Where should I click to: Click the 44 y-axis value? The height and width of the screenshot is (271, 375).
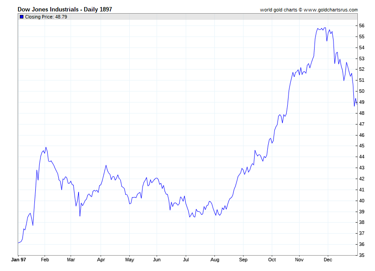click(362, 157)
